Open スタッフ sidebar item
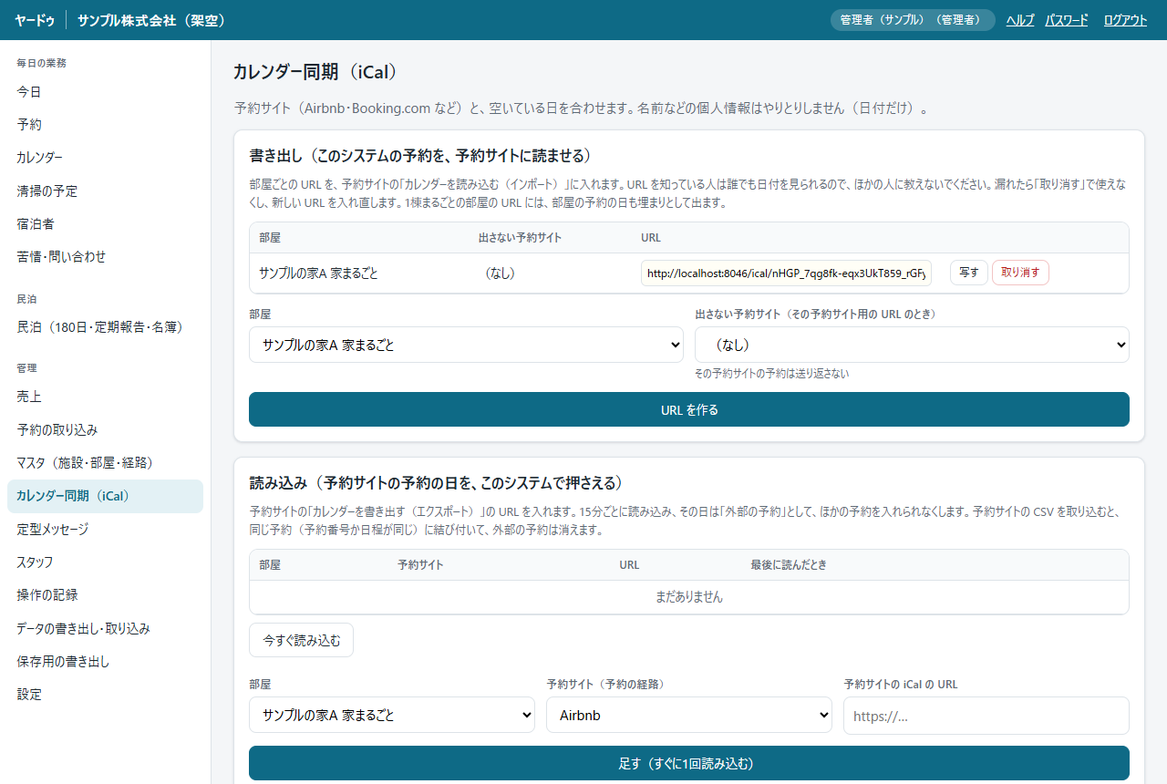The height and width of the screenshot is (784, 1167). click(105, 562)
